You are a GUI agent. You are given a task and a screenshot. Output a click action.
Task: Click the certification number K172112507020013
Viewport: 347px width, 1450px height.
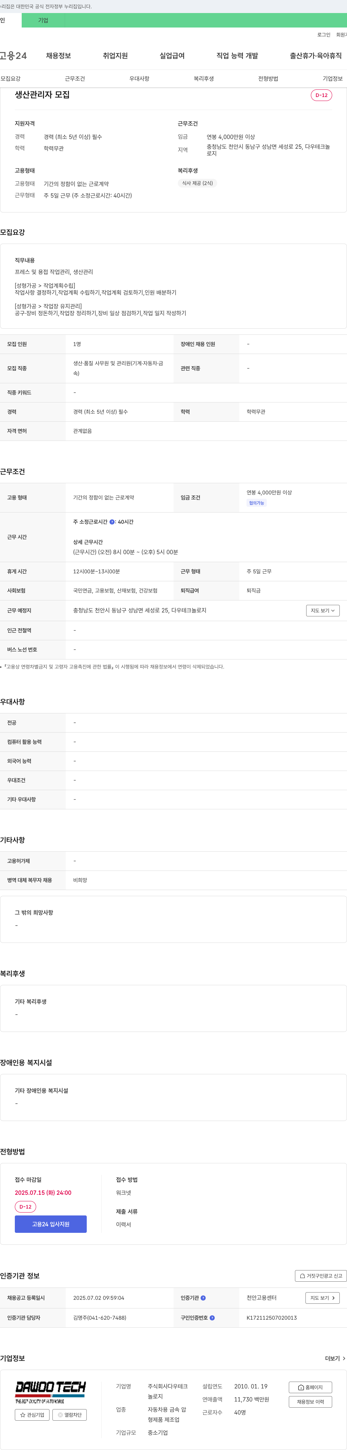272,1318
